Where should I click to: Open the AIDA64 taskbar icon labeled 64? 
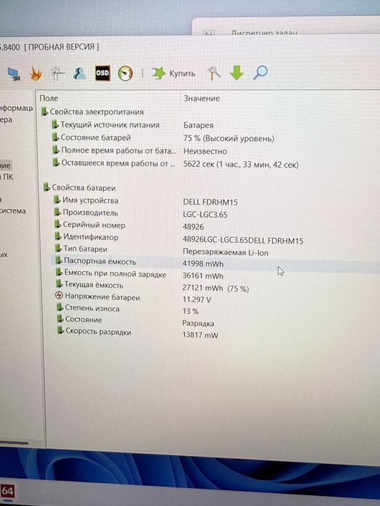[7, 491]
